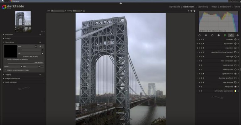Click the star rating icon above image
The image size is (241, 125).
click(191, 11)
